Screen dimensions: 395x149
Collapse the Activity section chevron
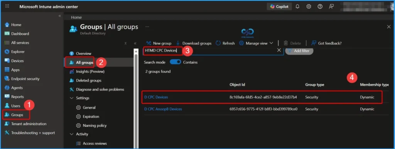(x=71, y=134)
